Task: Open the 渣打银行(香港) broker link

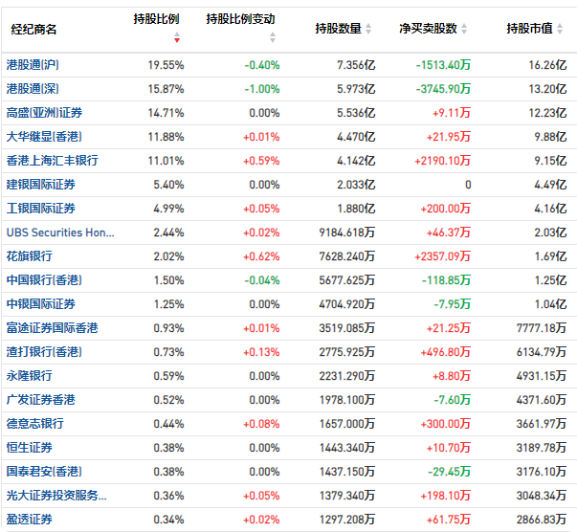Action: tap(44, 352)
